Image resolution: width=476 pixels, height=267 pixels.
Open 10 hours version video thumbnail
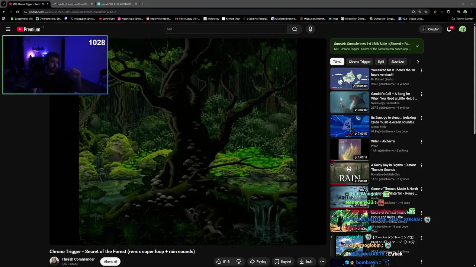click(x=350, y=78)
